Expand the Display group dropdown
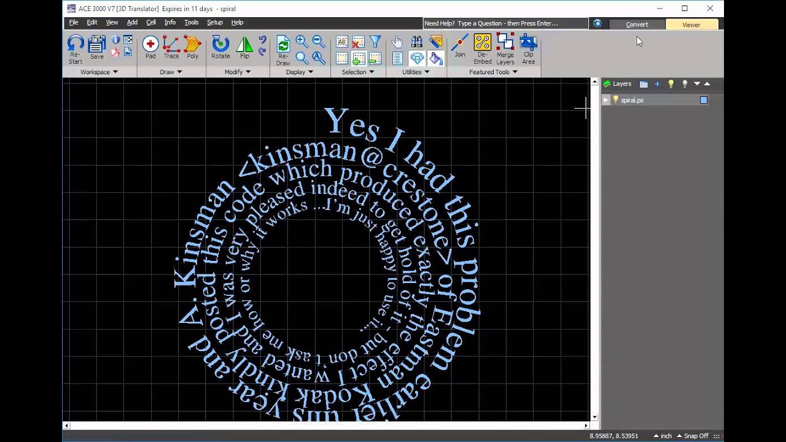786x442 pixels. pyautogui.click(x=311, y=72)
